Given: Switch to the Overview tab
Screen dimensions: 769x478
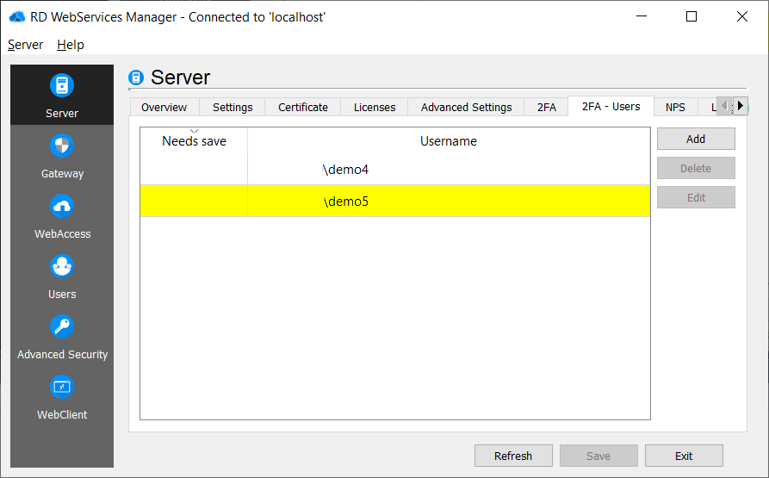Looking at the screenshot, I should (x=164, y=107).
